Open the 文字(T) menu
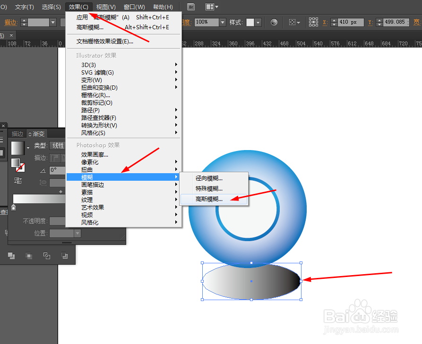Screen dimensions: 422x344 click(x=24, y=7)
